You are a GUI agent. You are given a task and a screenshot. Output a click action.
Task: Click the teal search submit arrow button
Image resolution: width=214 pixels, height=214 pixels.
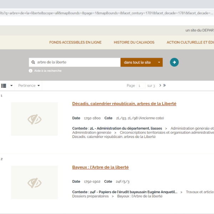pyautogui.click(x=174, y=62)
